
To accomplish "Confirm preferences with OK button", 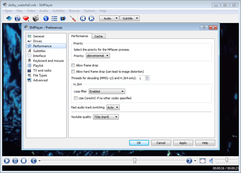I will pos(139,143).
